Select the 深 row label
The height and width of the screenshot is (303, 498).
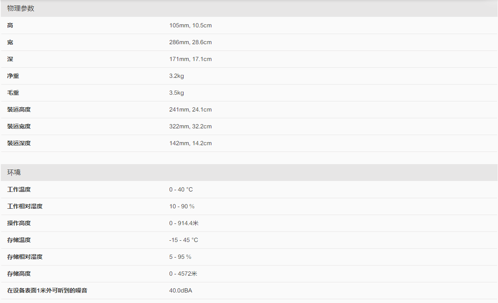(10, 59)
